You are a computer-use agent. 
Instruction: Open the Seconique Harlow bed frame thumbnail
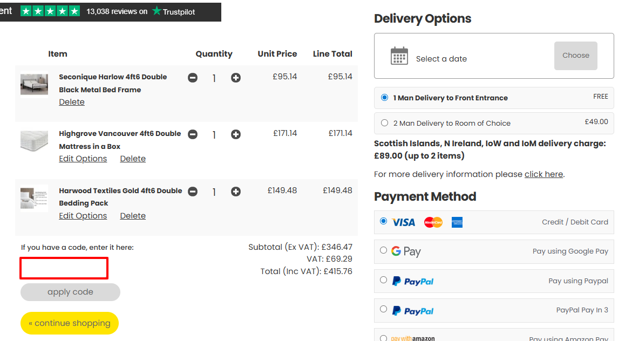tap(35, 85)
